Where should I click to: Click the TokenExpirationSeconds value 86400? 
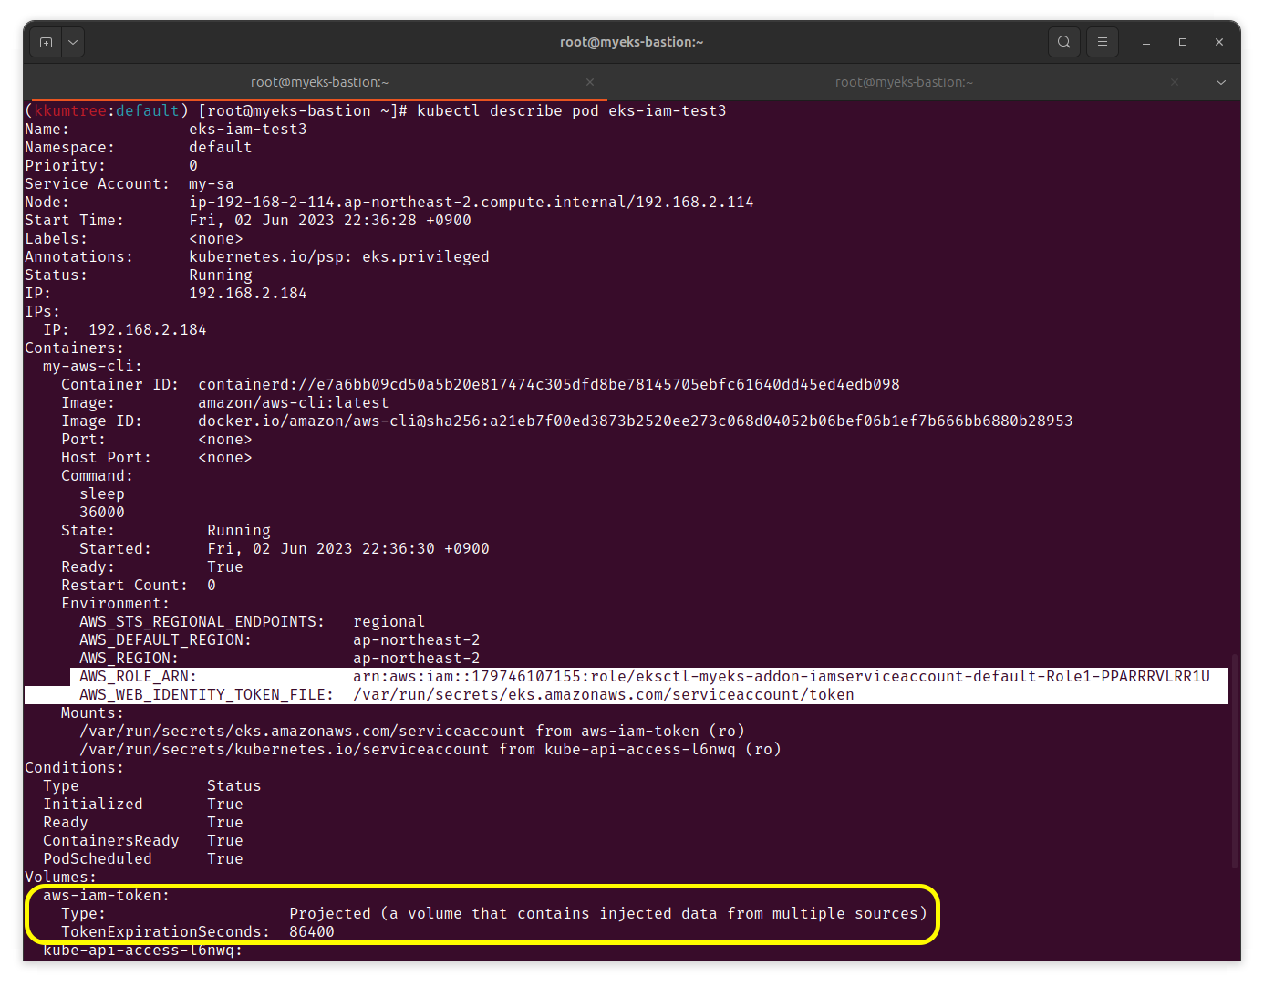tap(312, 931)
